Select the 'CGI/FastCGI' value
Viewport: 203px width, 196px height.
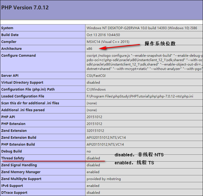pos(96,76)
